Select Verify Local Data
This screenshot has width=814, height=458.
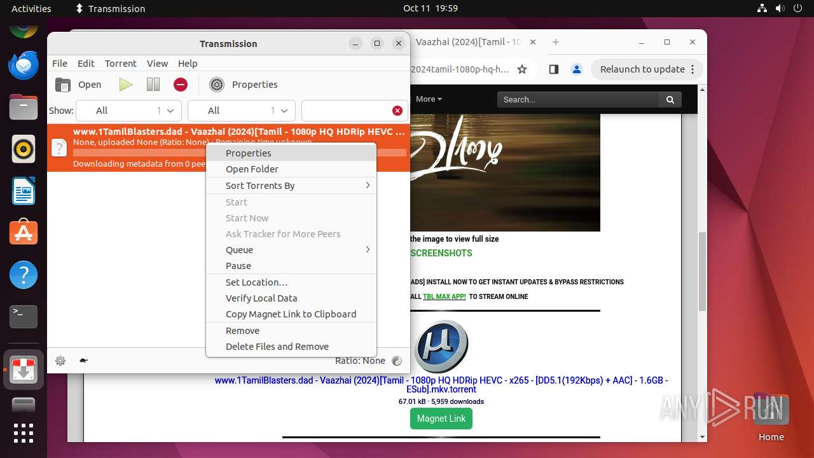(291, 298)
